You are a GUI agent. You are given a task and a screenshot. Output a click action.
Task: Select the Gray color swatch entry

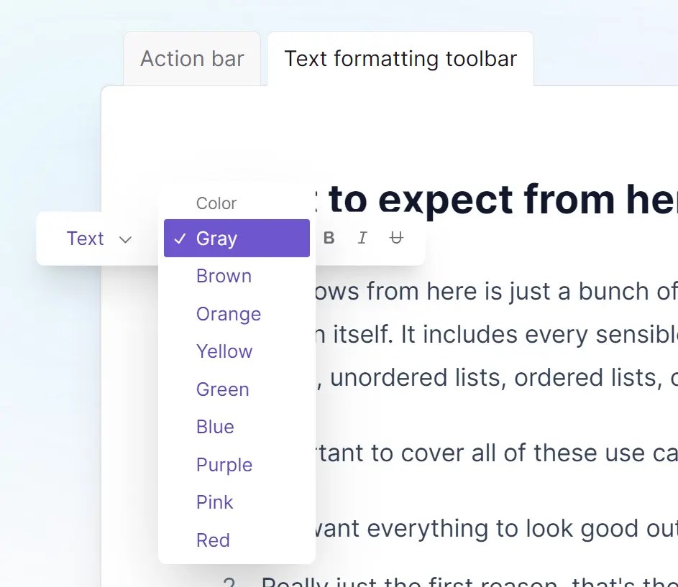pos(217,238)
